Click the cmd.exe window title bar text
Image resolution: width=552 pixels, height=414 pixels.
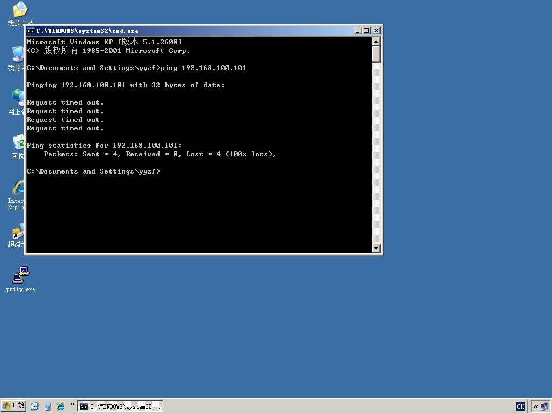point(87,31)
